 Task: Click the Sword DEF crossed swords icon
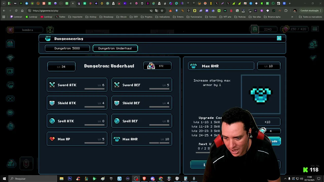point(117,85)
